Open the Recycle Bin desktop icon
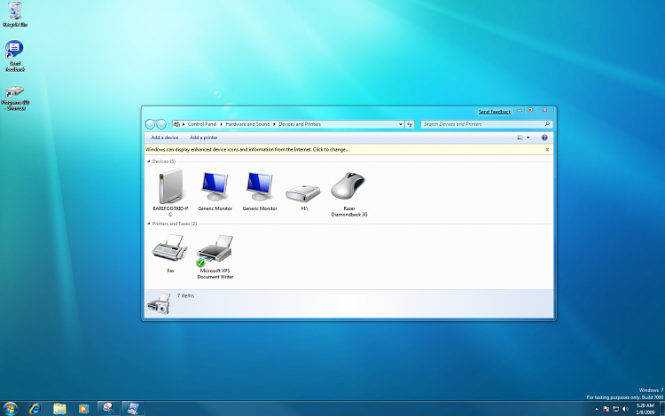The image size is (665, 416). [15, 14]
